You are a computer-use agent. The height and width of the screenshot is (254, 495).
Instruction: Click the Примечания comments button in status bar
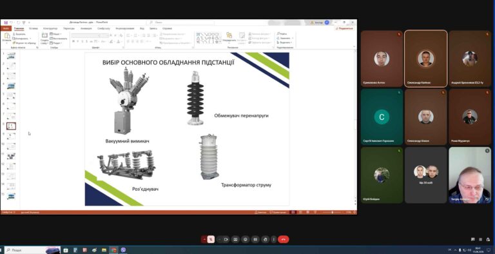tap(278, 212)
